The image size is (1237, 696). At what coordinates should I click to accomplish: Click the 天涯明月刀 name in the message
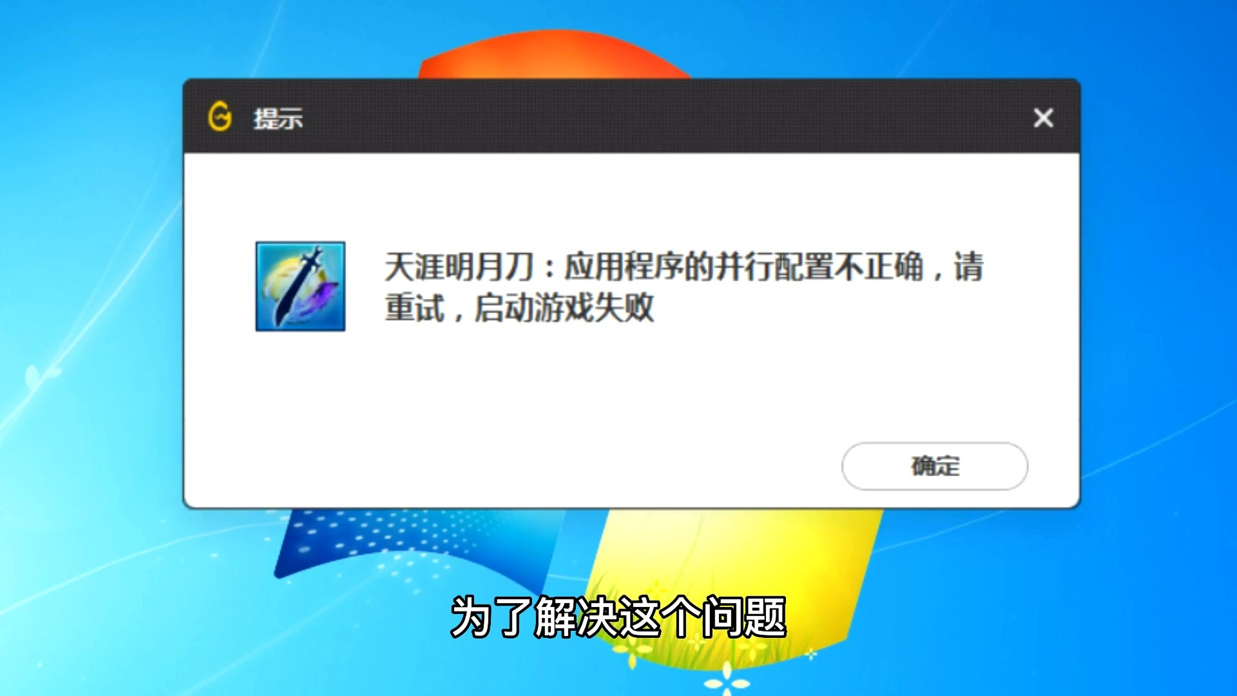click(459, 267)
